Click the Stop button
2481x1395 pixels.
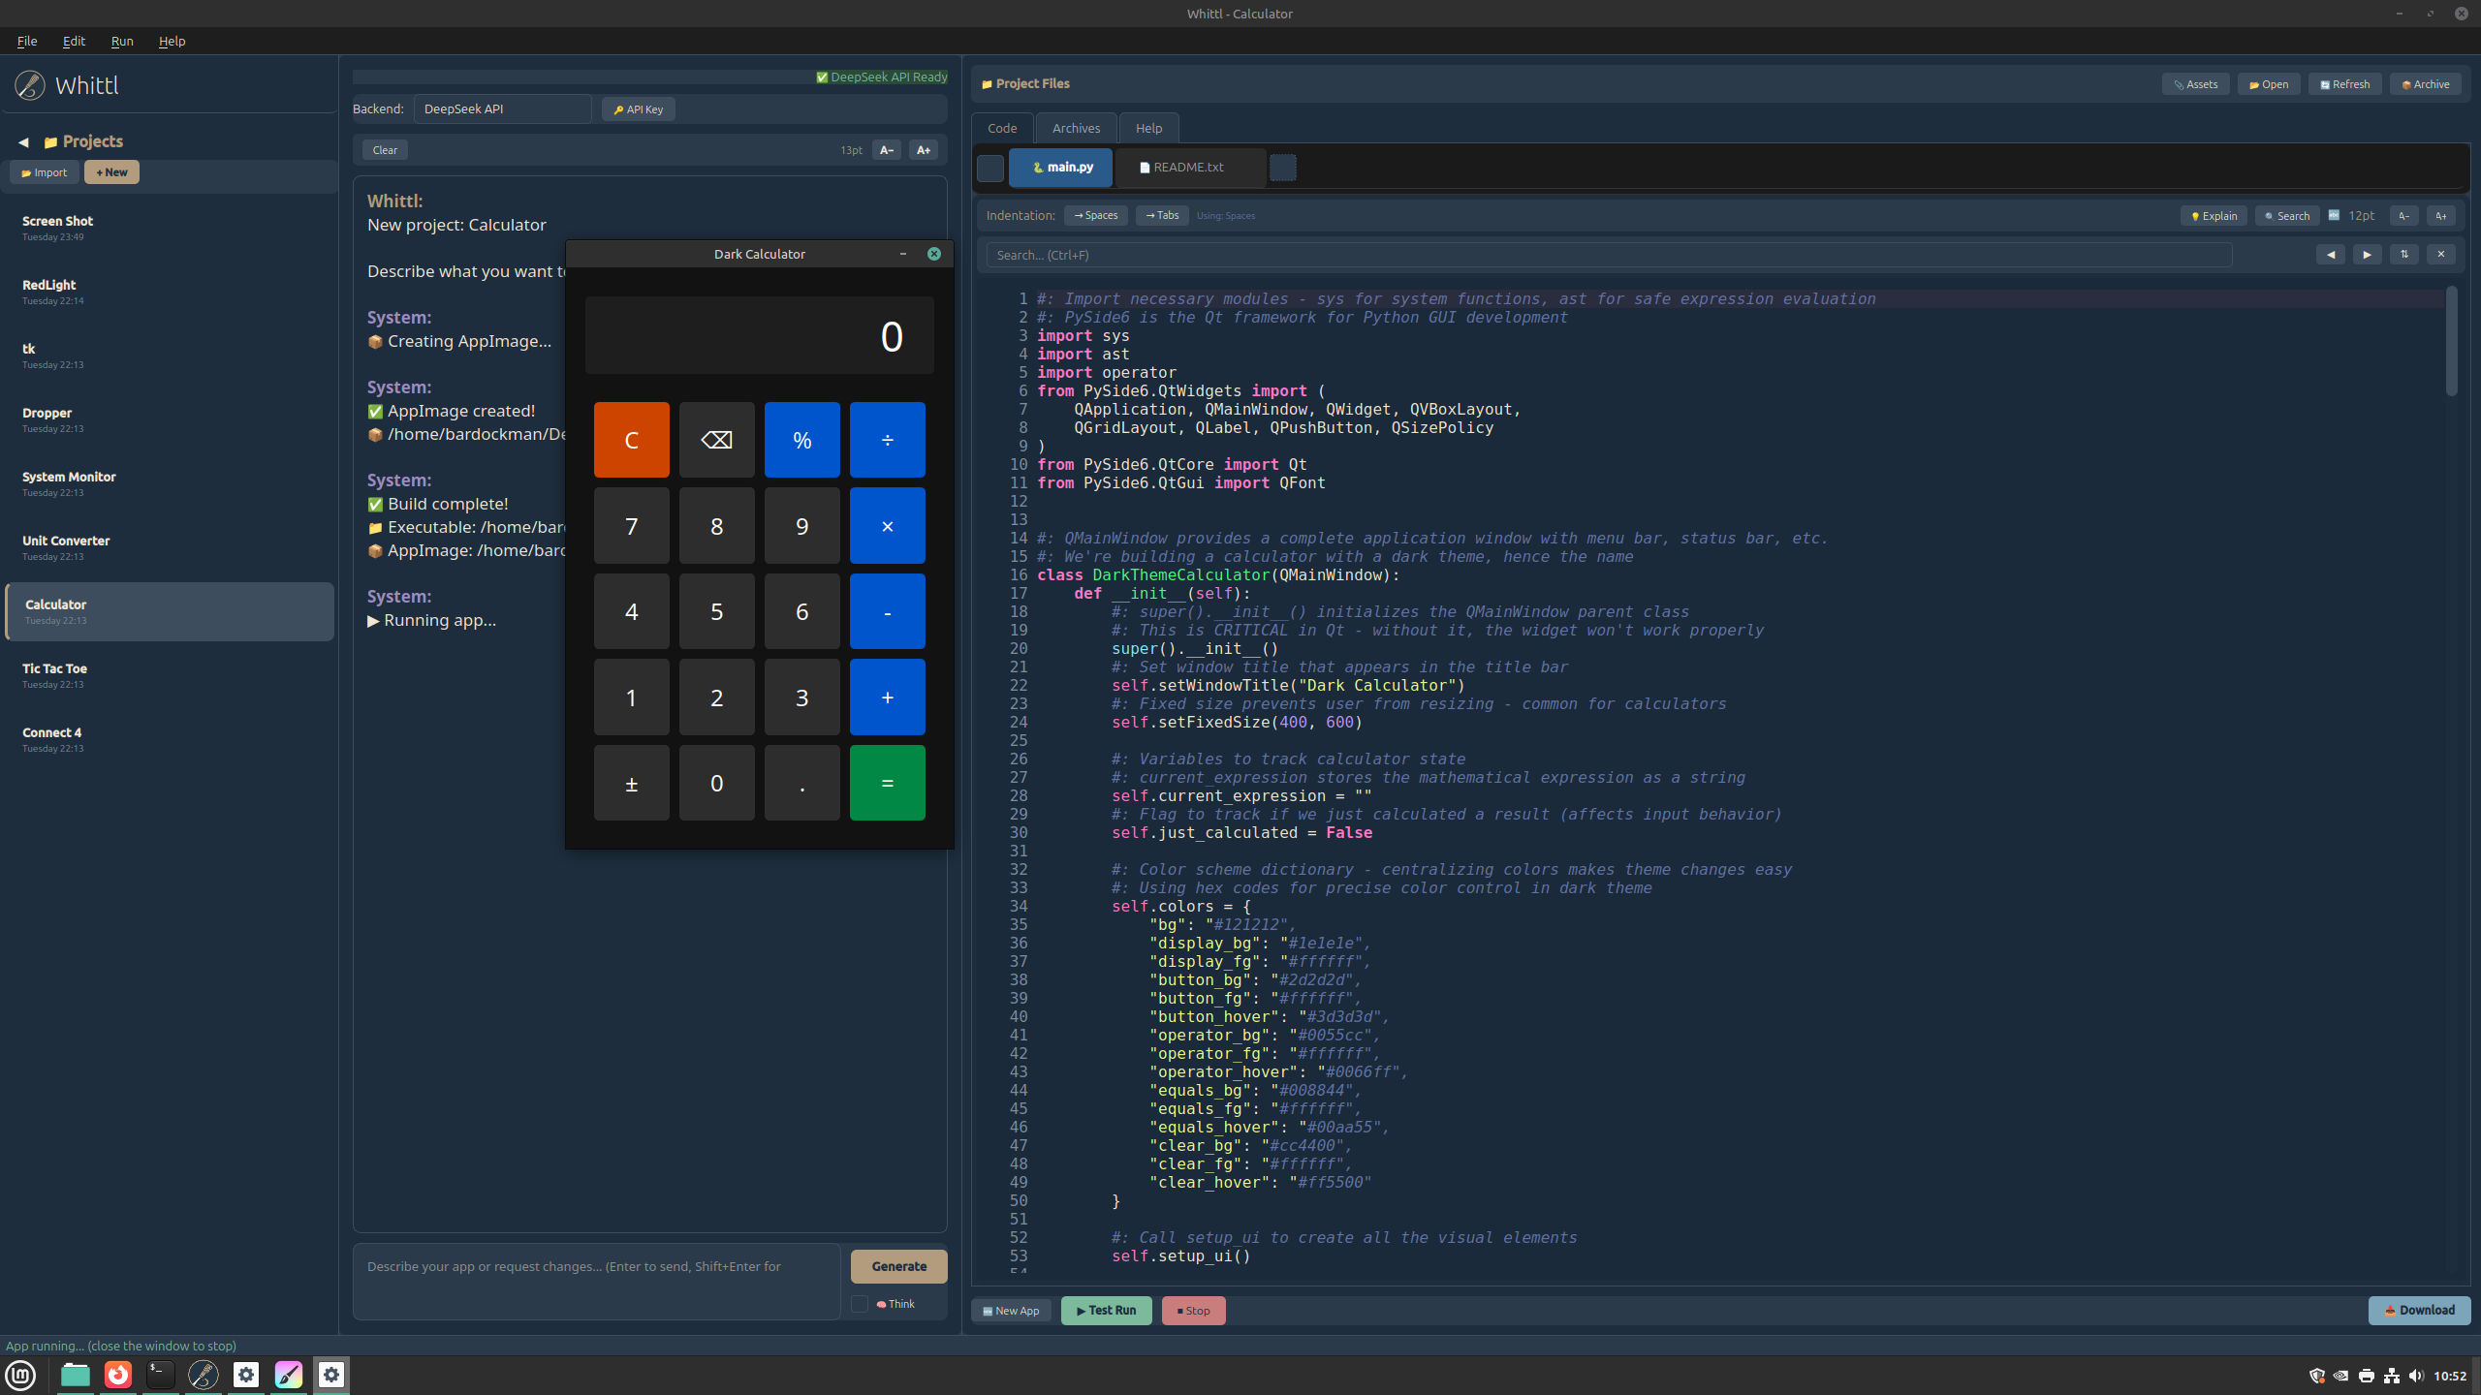click(1193, 1311)
